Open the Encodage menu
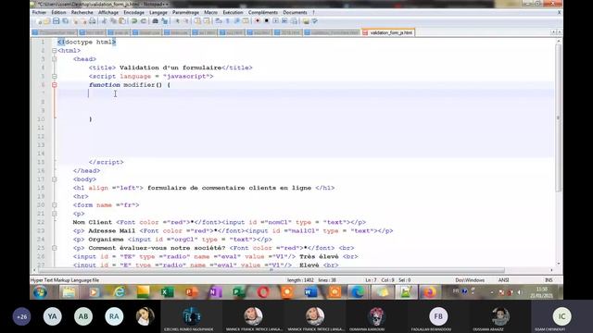The image size is (593, 333). (x=133, y=12)
